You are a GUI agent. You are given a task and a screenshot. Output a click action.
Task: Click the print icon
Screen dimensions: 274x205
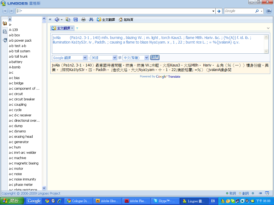pos(83,19)
